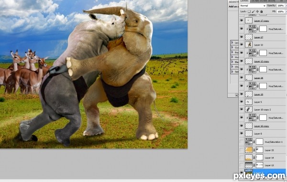The image size is (287, 182).
Task: Select the Layer 10 copy name
Action: [x=262, y=126]
